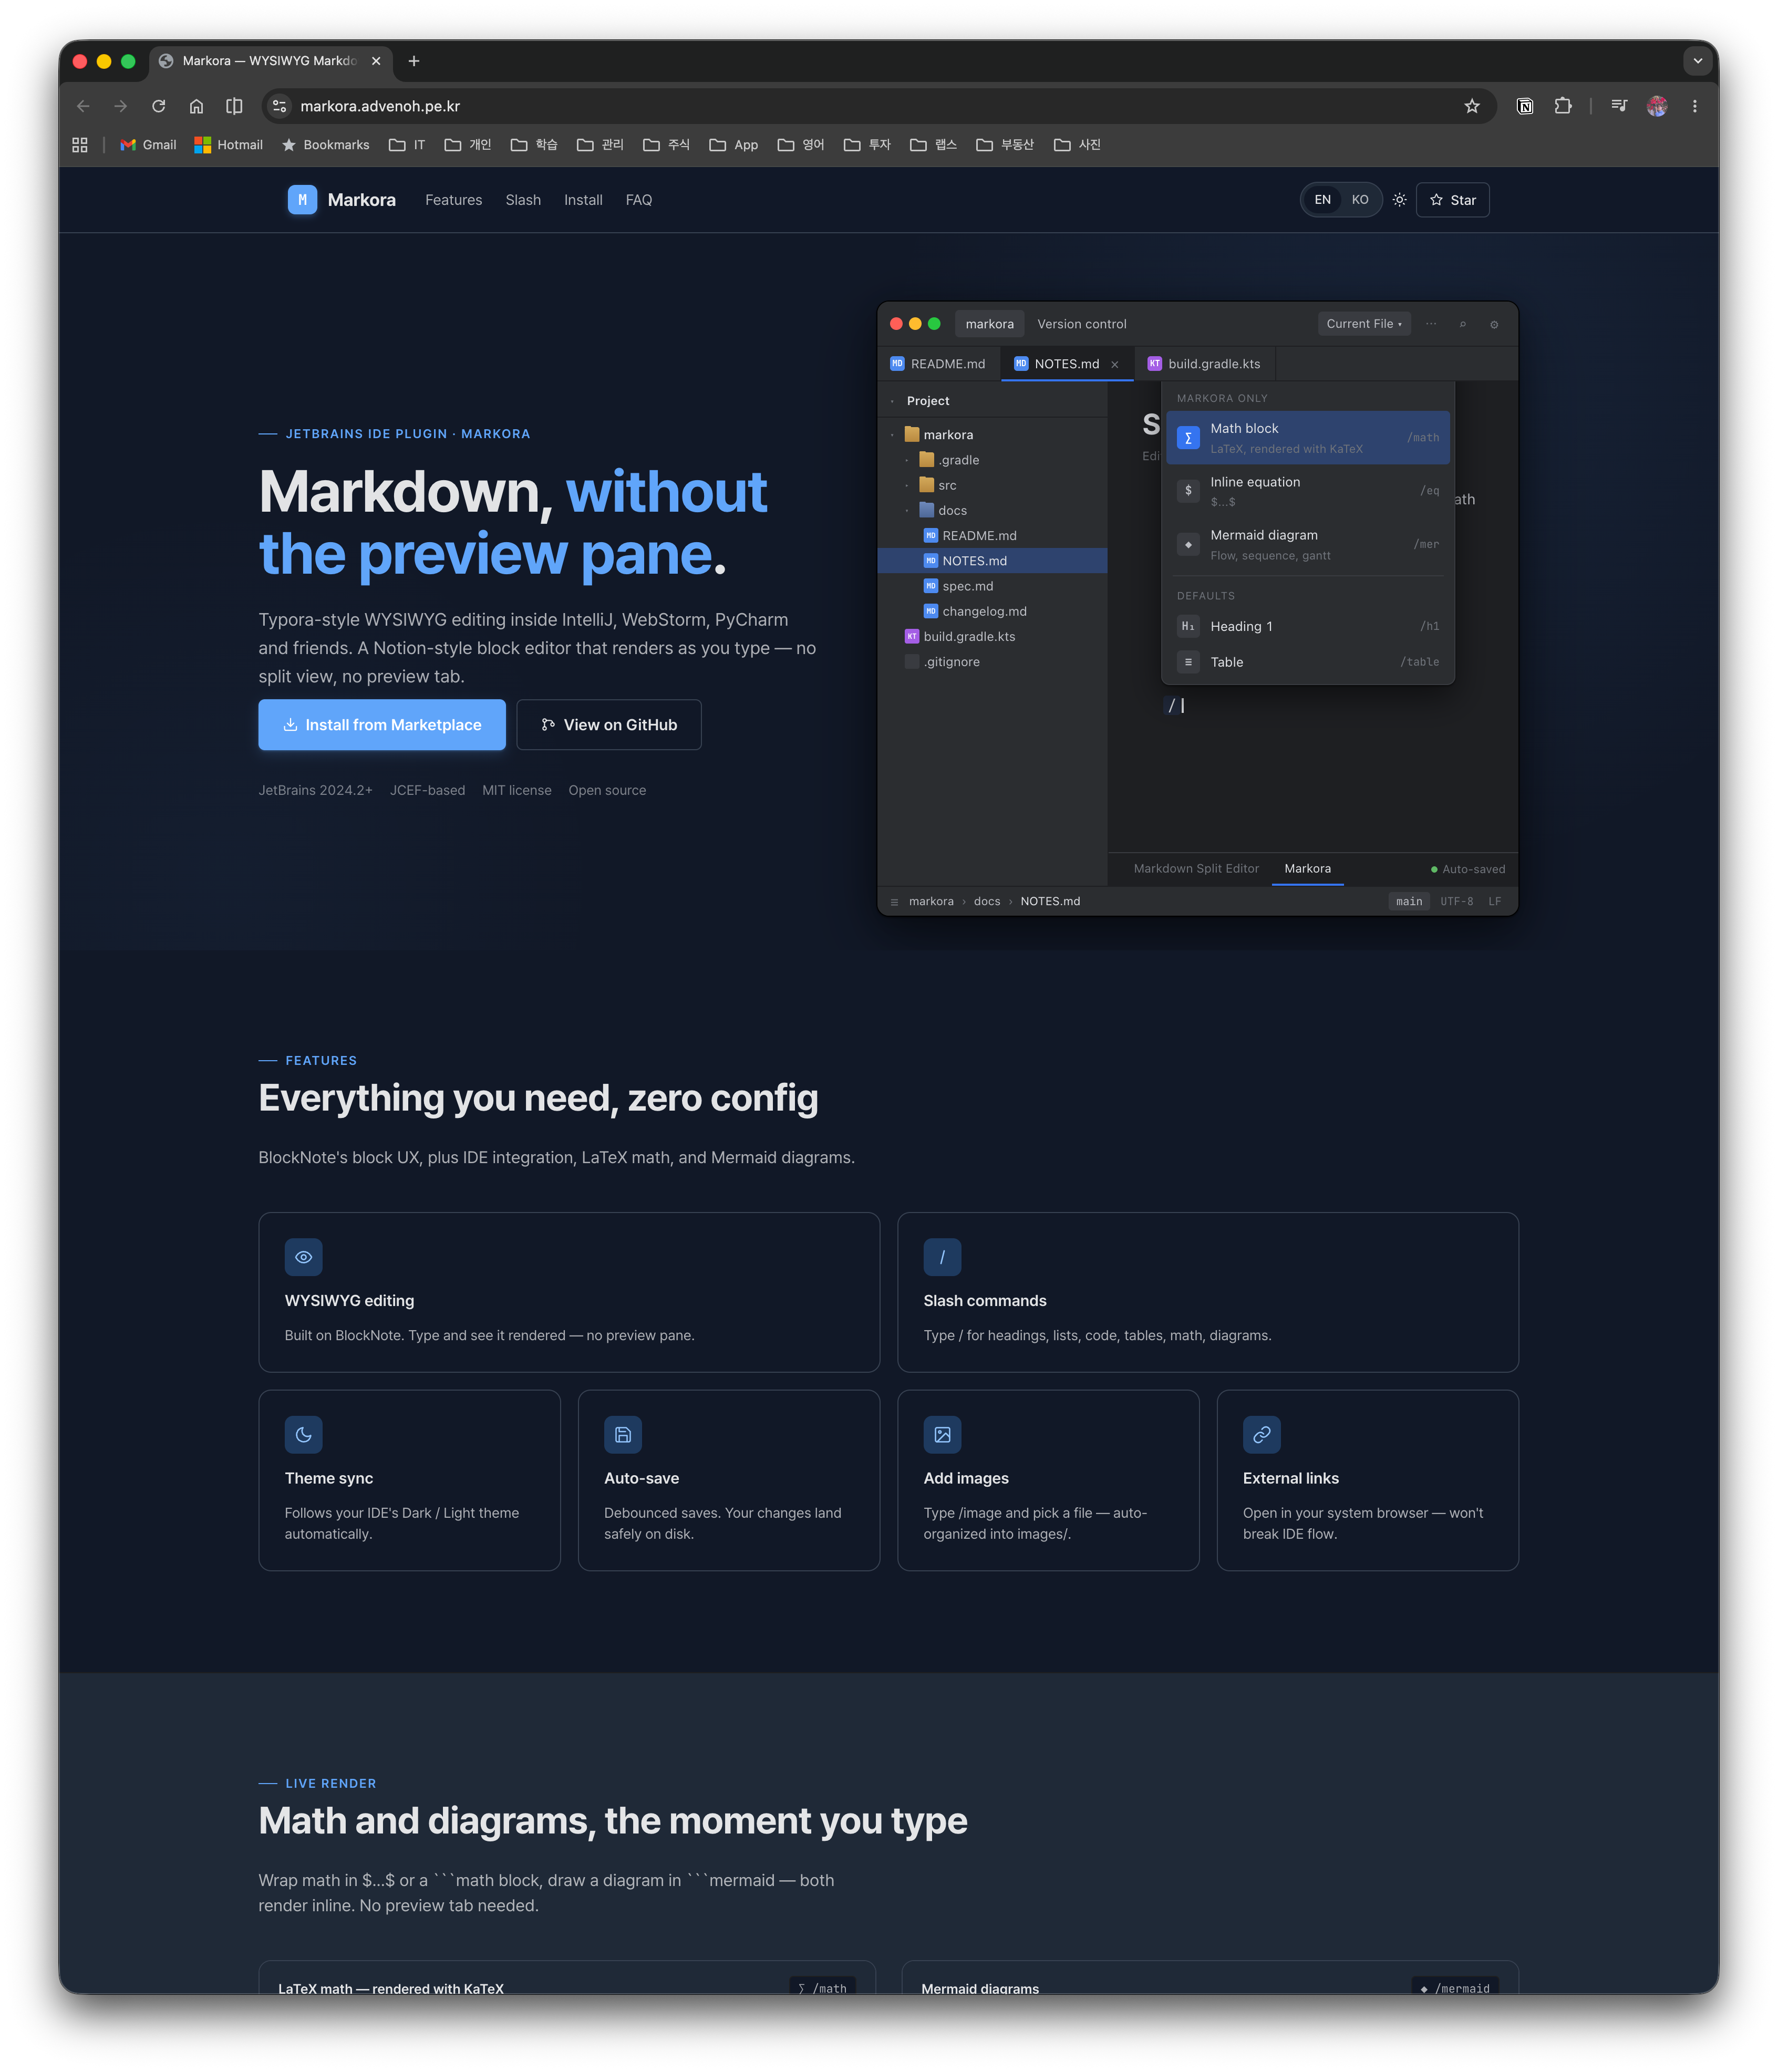Click the Markora bottom editor tab

pos(1307,869)
